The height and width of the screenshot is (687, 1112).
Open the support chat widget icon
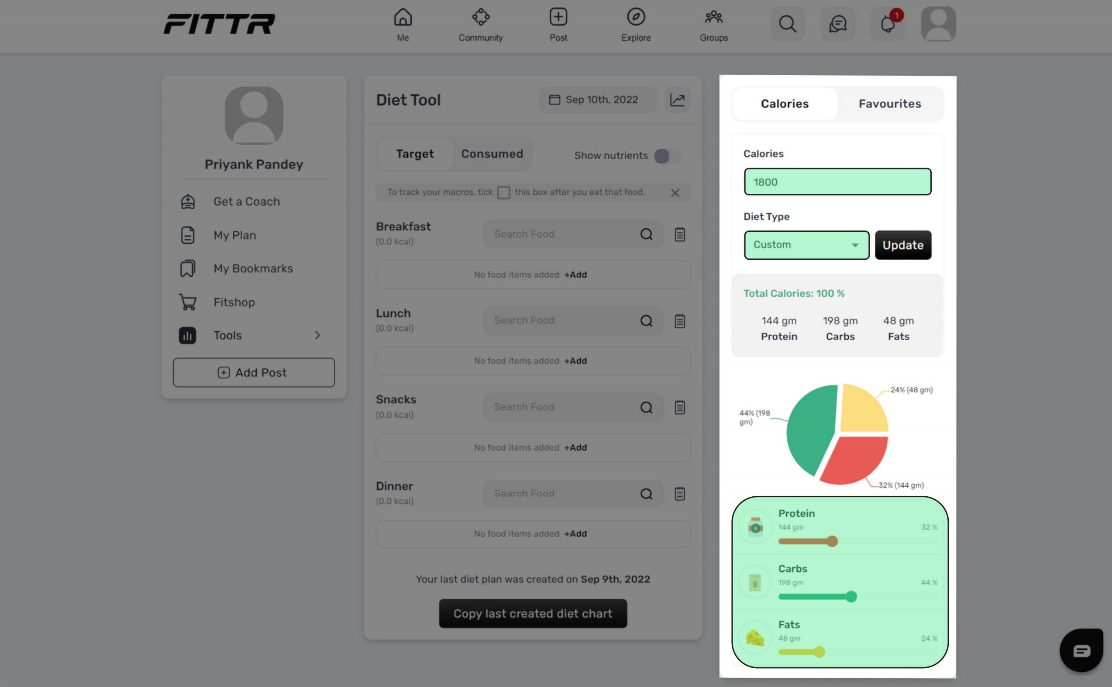click(x=1081, y=651)
